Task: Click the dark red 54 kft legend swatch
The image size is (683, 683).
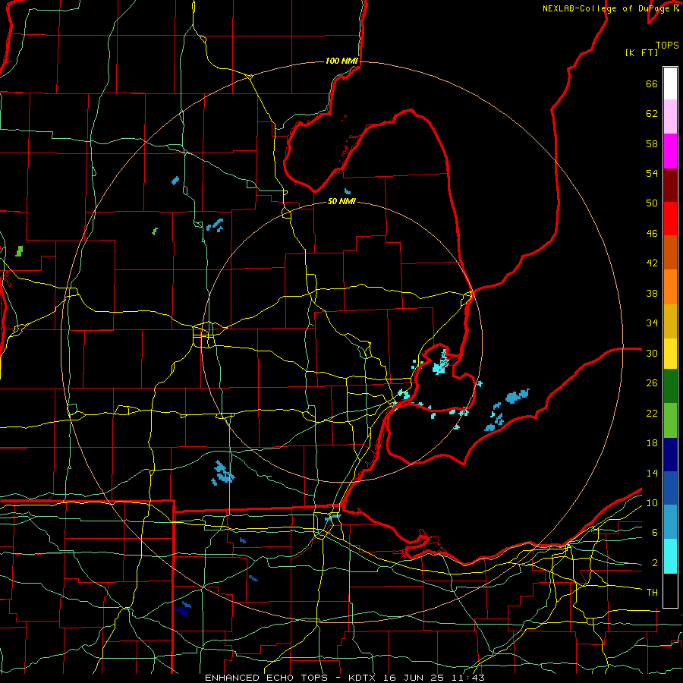Action: point(670,185)
